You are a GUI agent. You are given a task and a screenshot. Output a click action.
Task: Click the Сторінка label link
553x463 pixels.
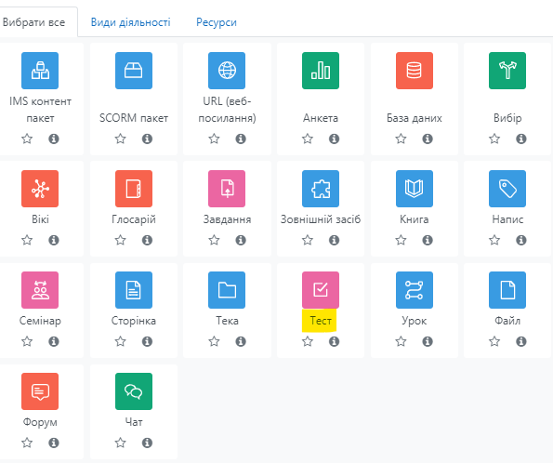[134, 321]
